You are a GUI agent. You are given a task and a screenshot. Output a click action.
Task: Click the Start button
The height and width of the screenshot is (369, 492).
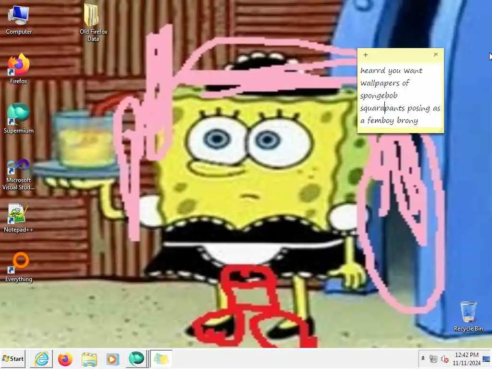tap(13, 358)
